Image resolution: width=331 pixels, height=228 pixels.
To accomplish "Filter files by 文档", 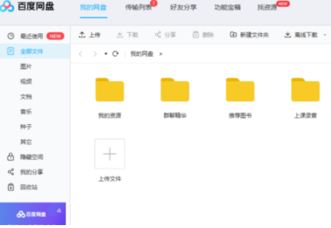I will point(26,96).
